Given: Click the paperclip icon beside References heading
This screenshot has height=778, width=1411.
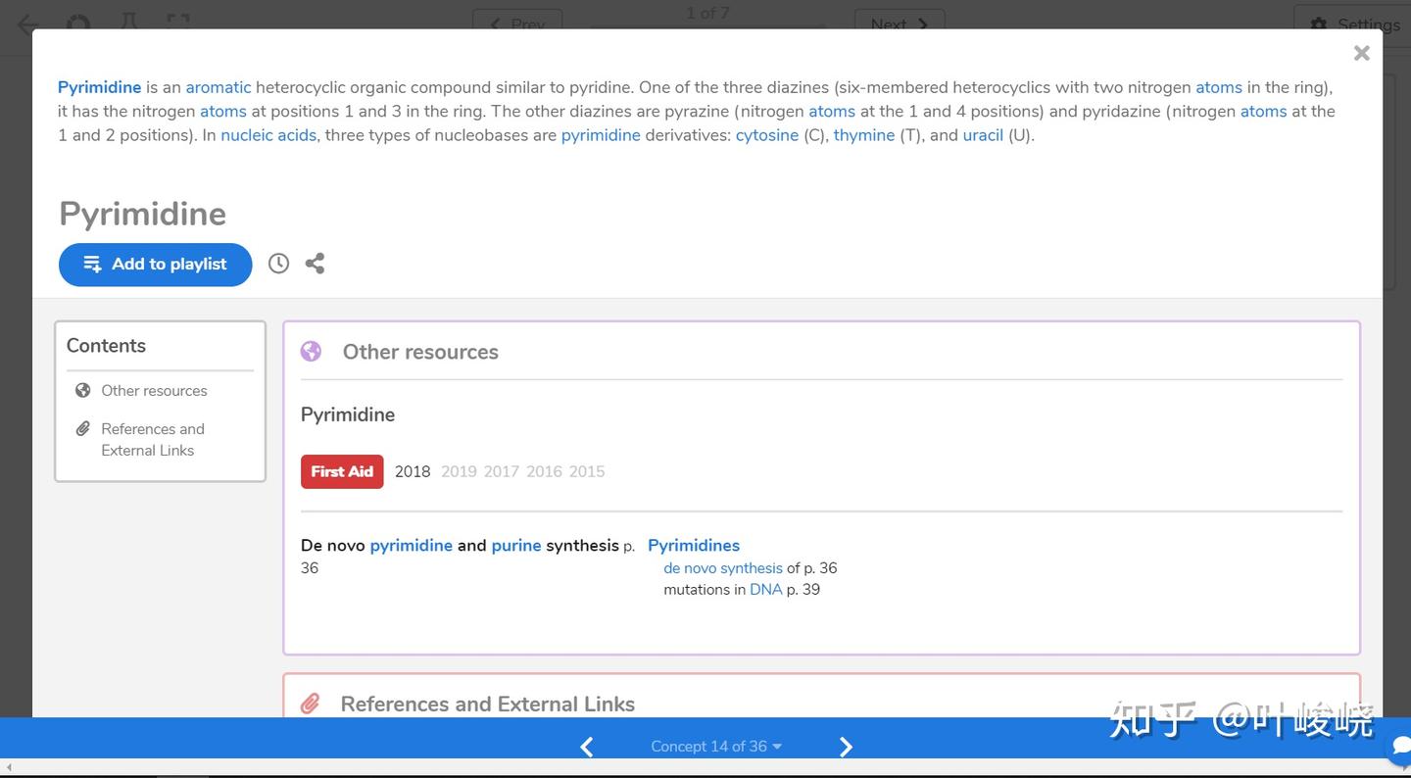Looking at the screenshot, I should [310, 704].
